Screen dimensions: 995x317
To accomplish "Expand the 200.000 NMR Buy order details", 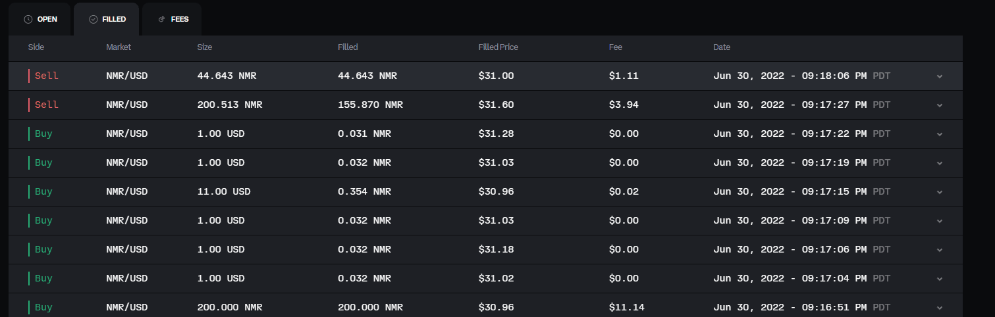I will [x=940, y=308].
